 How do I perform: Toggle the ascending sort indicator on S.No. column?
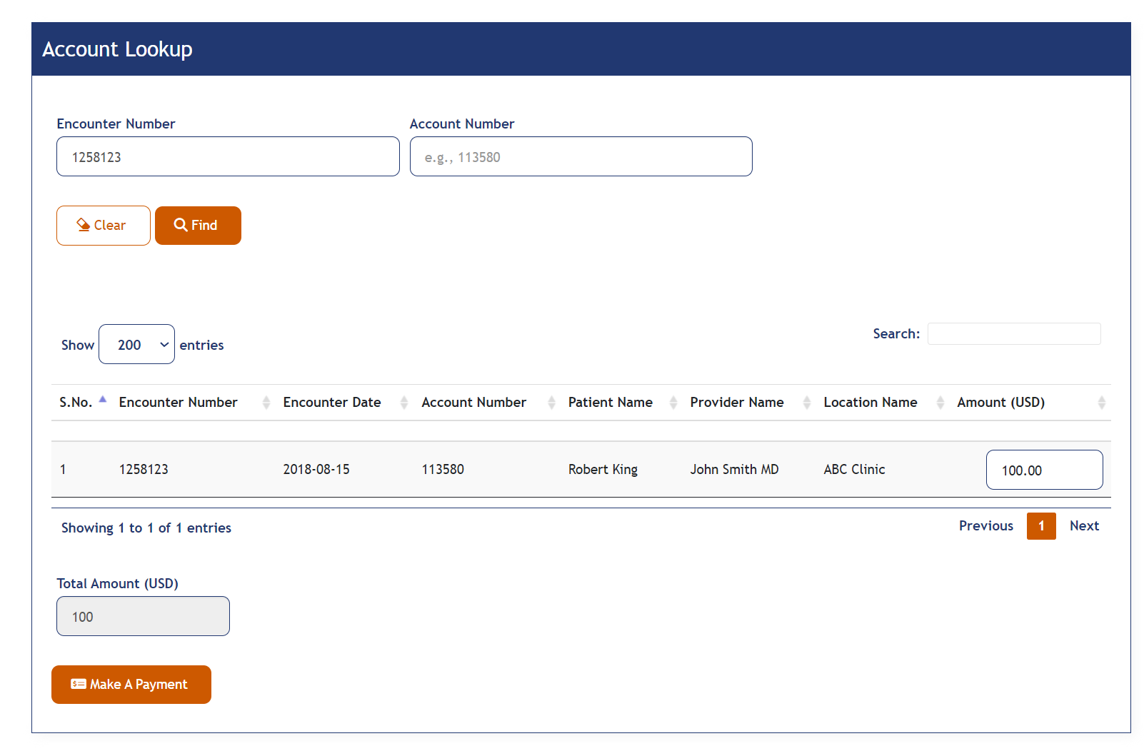pyautogui.click(x=103, y=400)
